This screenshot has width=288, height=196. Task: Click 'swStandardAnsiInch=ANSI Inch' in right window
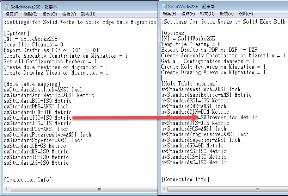[x=201, y=89]
